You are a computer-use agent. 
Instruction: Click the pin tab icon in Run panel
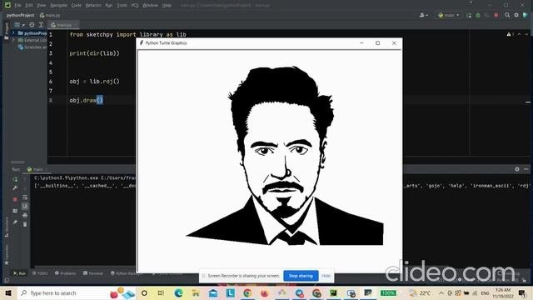[15, 222]
